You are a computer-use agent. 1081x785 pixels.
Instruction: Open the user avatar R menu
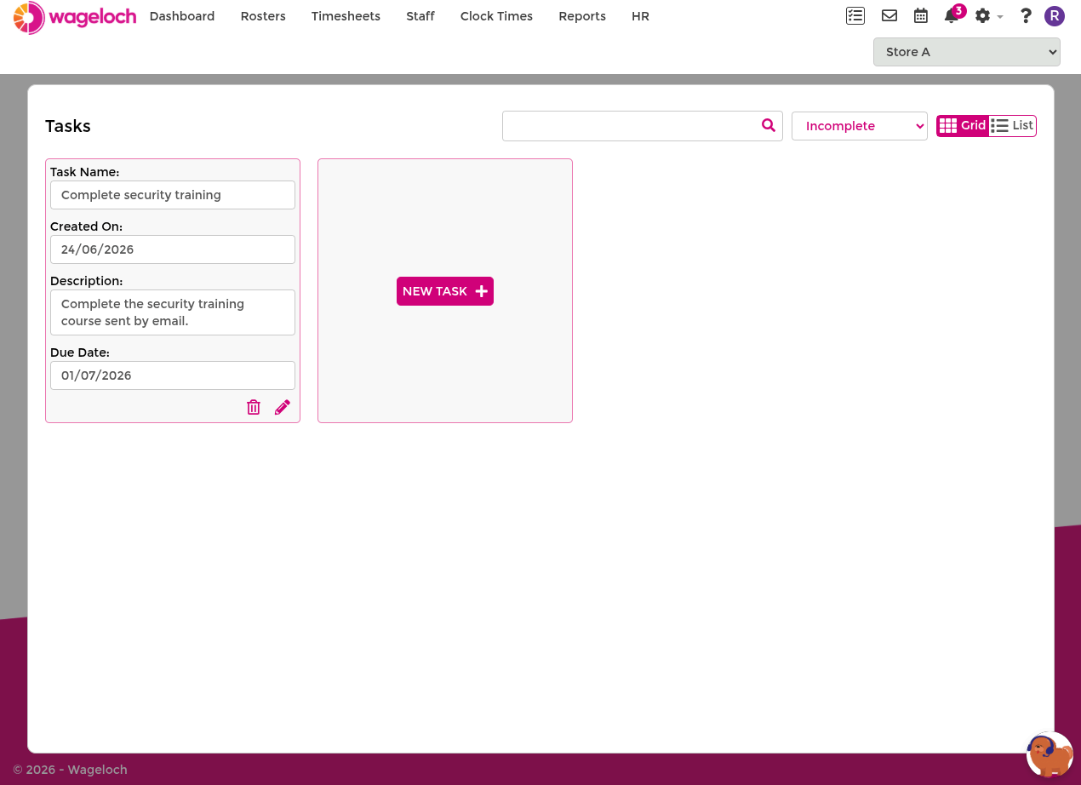(1055, 15)
